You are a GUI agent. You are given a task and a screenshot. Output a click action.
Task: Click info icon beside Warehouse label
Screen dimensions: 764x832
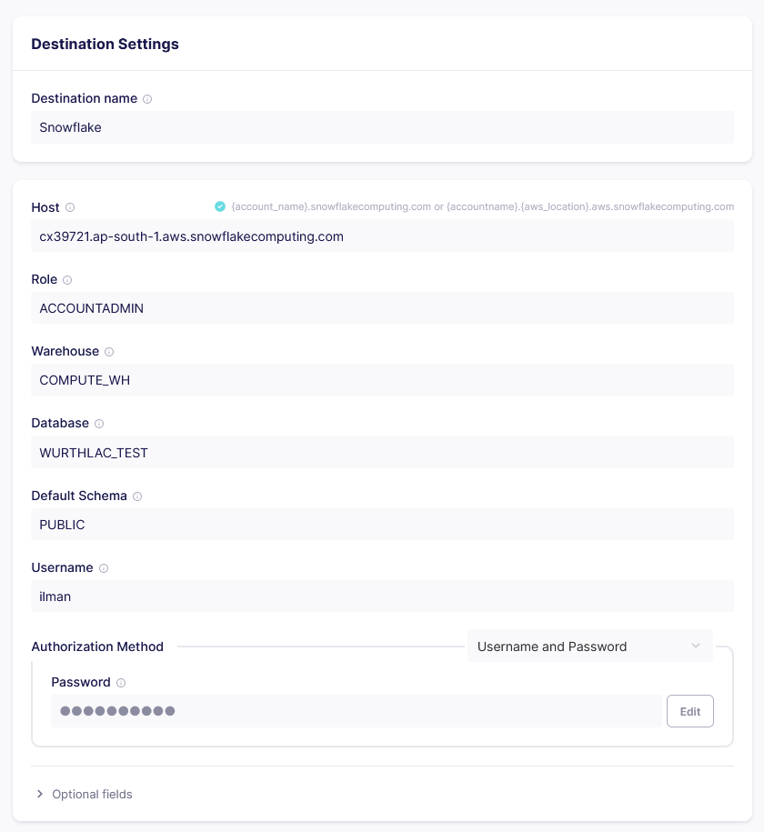[x=109, y=352]
